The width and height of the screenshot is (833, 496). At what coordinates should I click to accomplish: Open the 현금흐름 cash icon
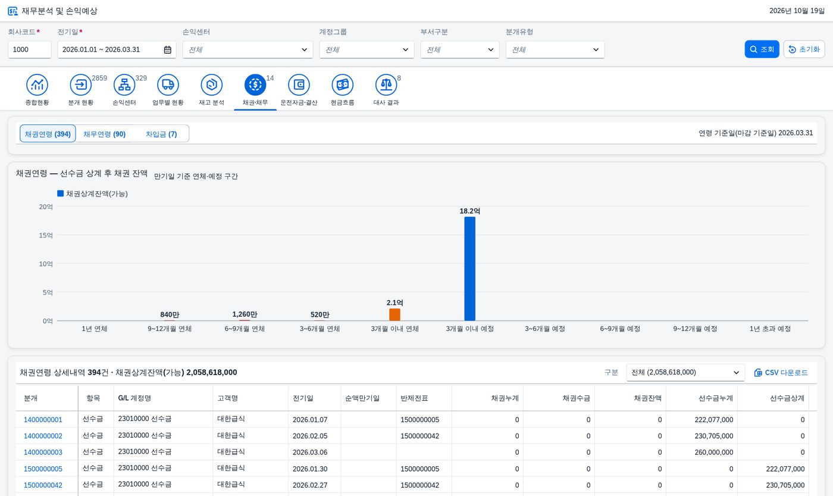[342, 85]
